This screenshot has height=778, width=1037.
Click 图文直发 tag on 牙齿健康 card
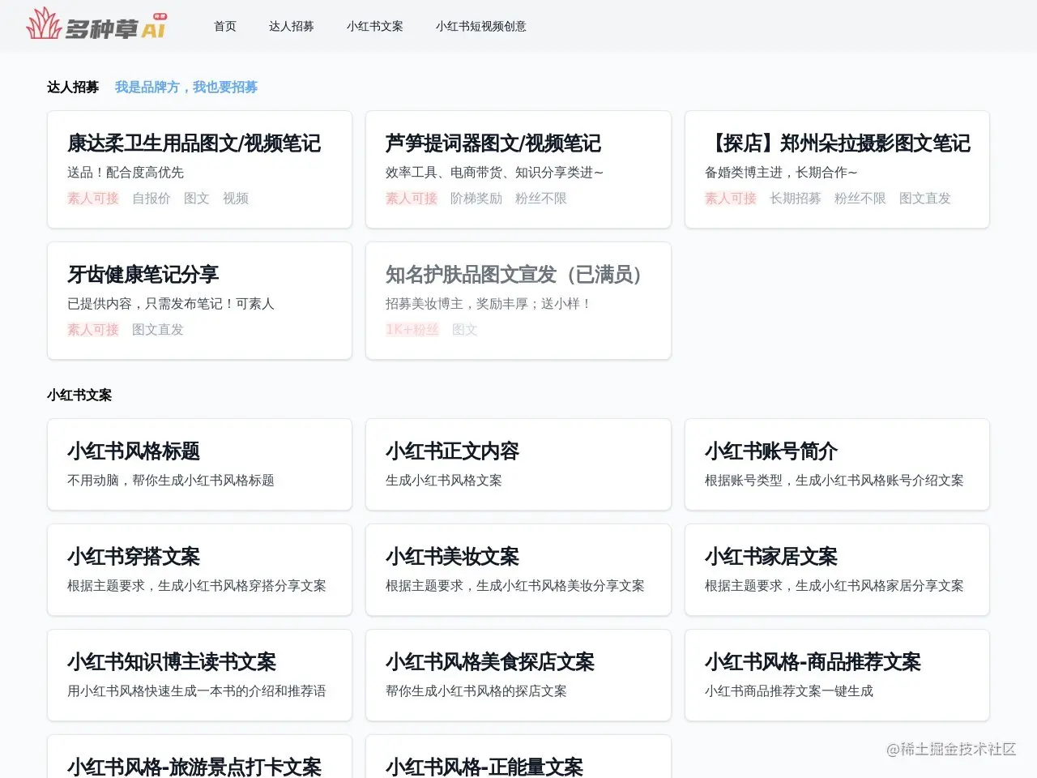158,330
